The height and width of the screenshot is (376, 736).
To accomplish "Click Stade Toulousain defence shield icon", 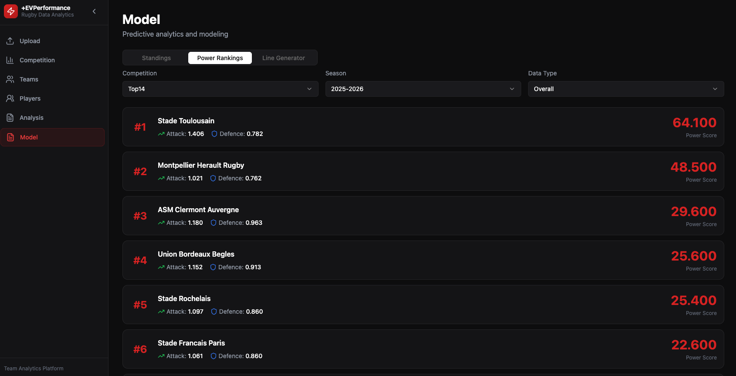I will click(214, 134).
